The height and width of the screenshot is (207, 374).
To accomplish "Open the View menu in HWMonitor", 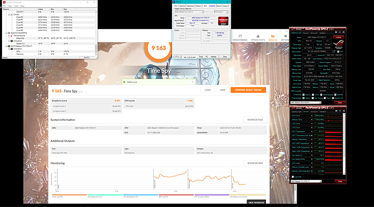I will (10, 6).
